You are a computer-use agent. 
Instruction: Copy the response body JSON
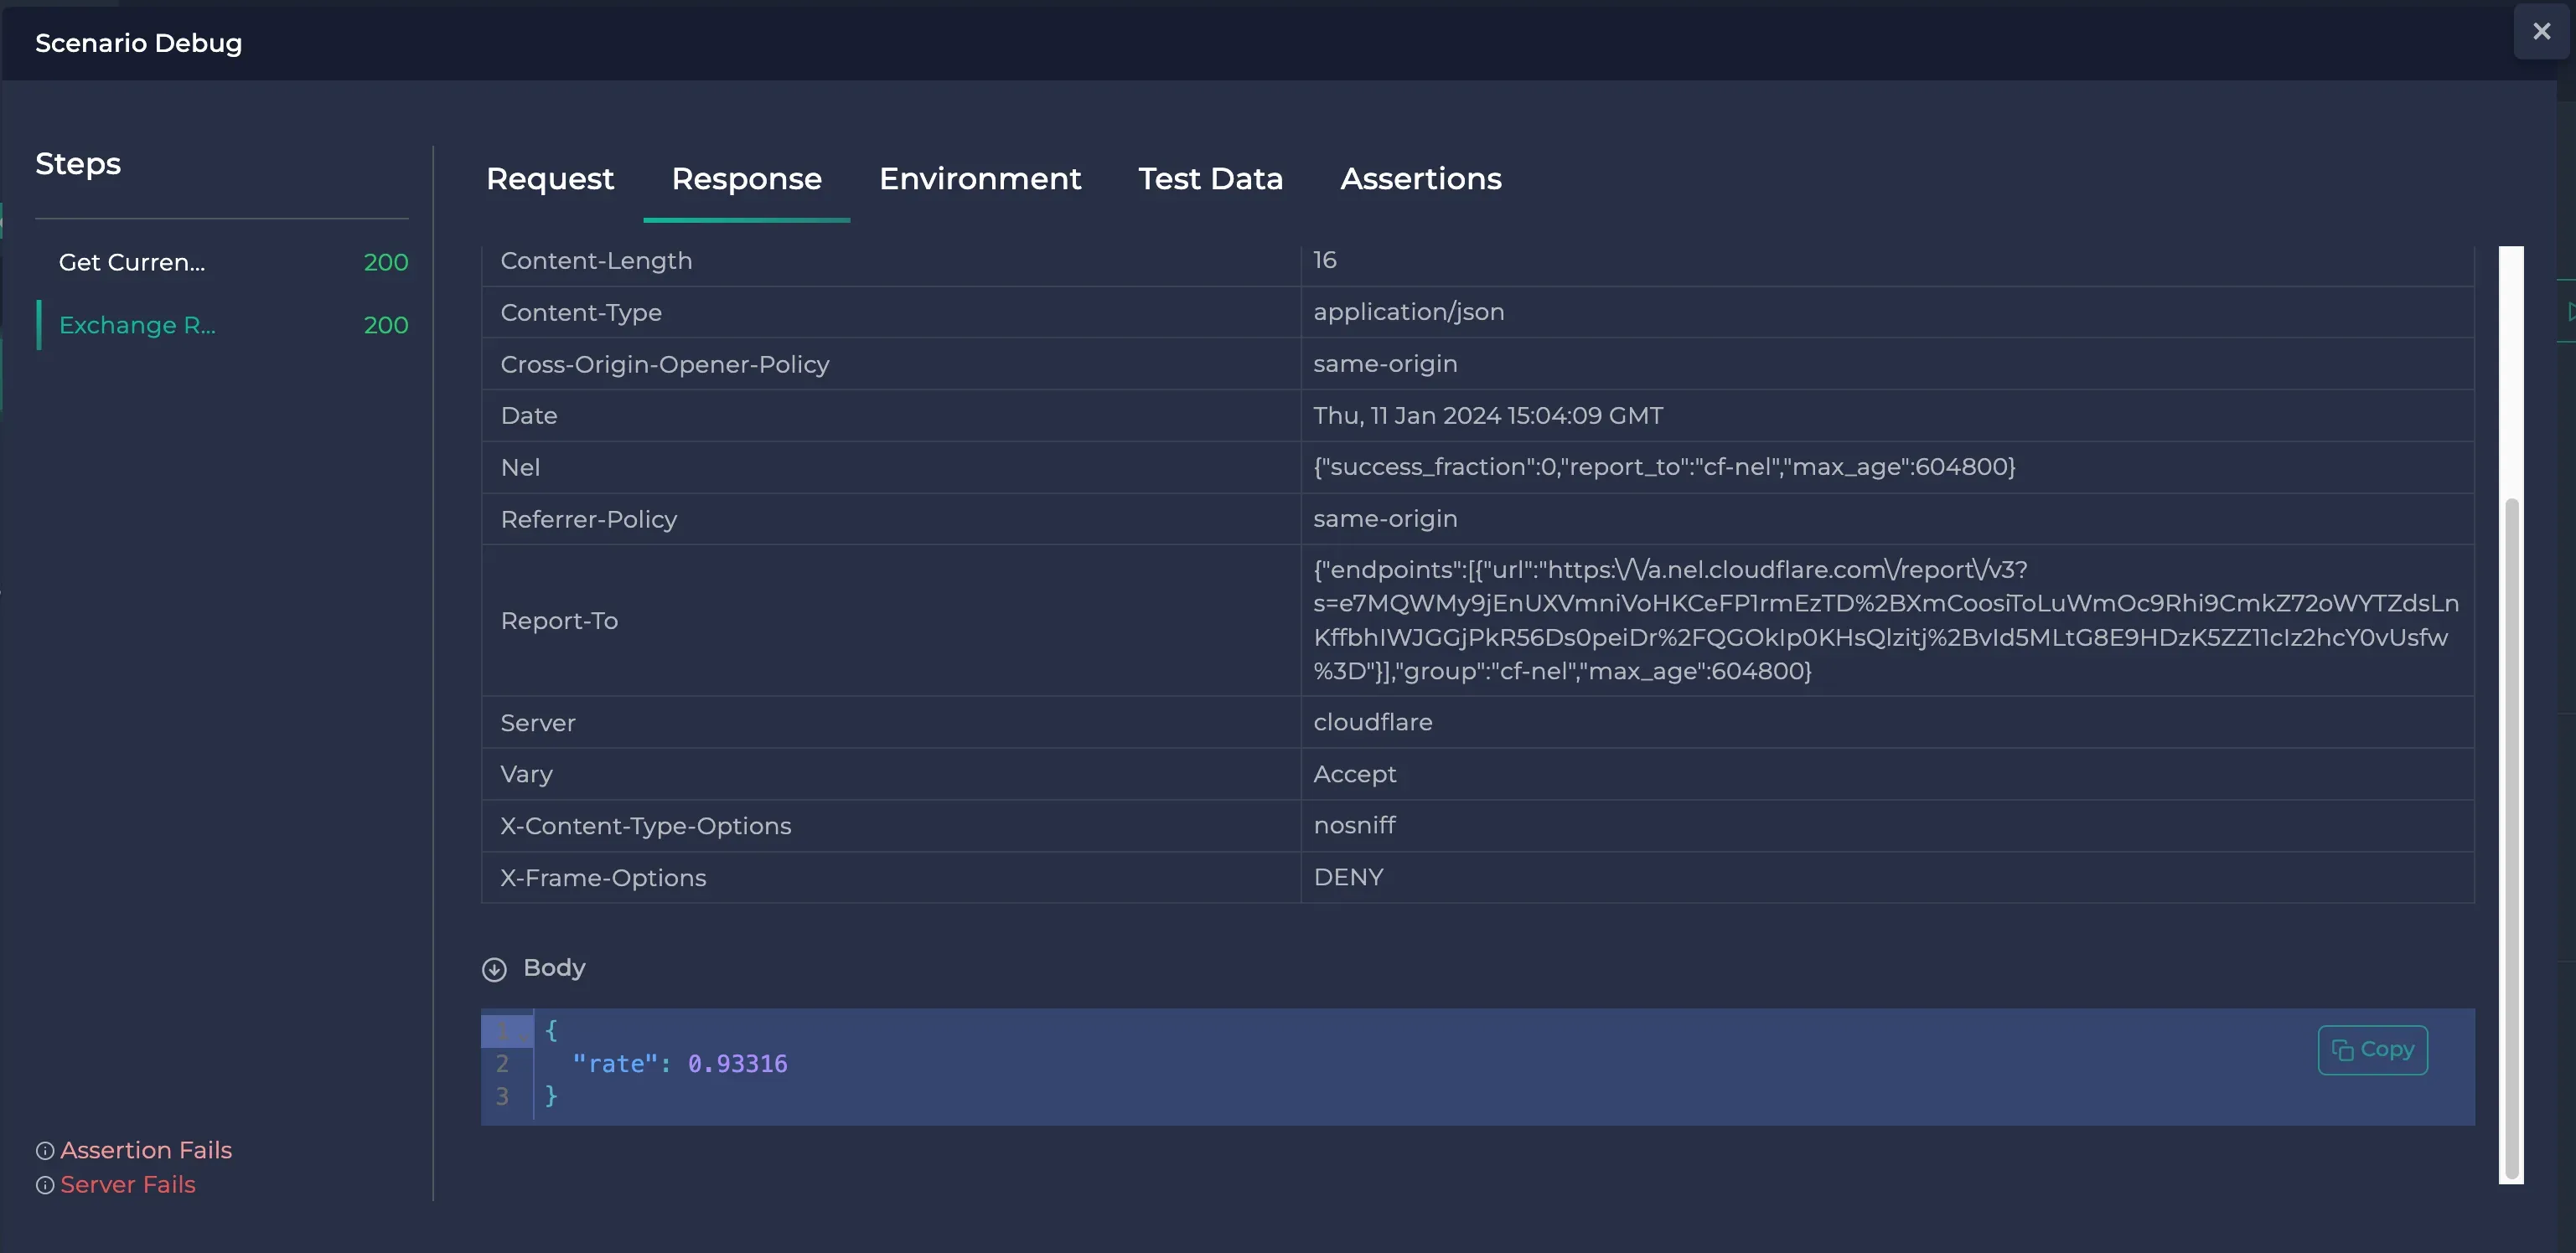[x=2373, y=1048]
